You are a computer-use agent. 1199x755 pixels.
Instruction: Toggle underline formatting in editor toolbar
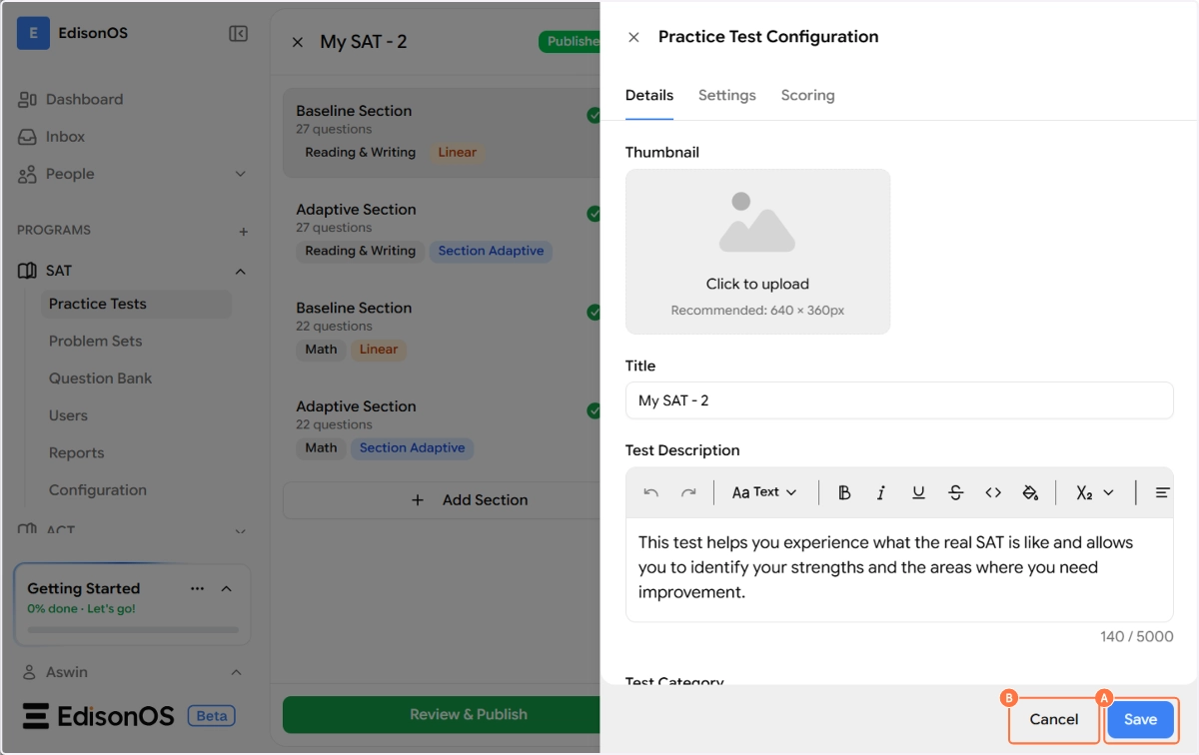(x=918, y=492)
